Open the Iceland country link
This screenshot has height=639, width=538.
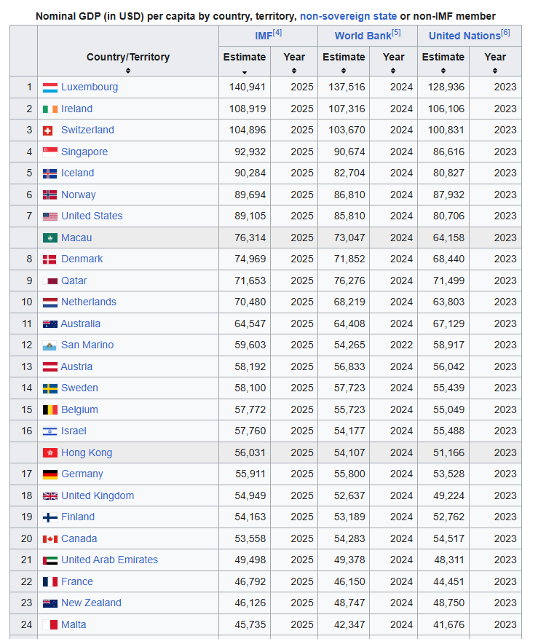(77, 173)
